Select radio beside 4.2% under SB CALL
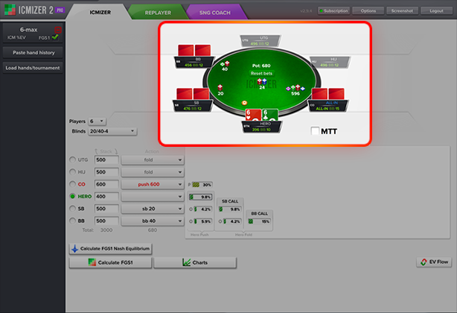Screen dimensions: 457x313 click(x=220, y=221)
